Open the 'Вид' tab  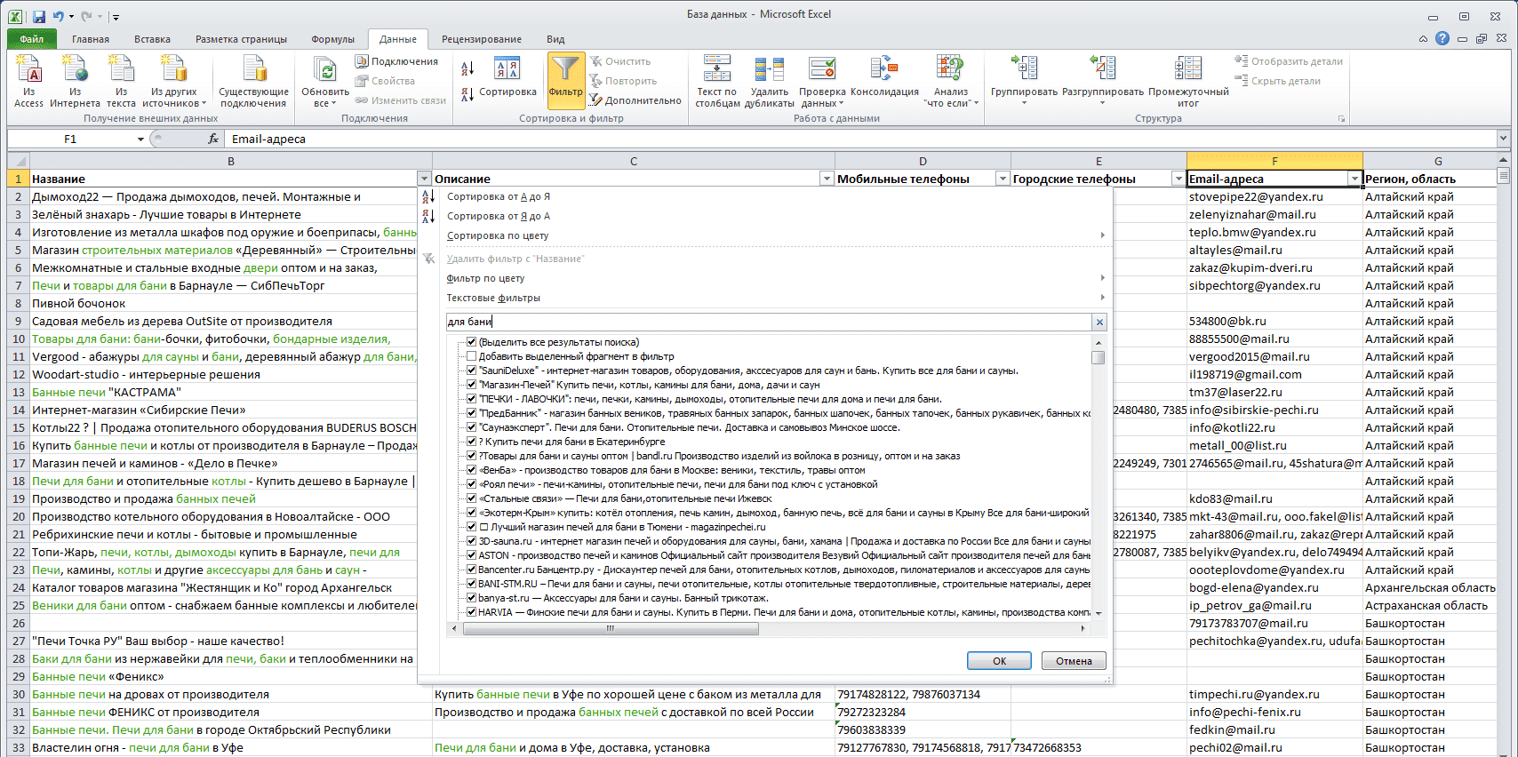coord(555,39)
